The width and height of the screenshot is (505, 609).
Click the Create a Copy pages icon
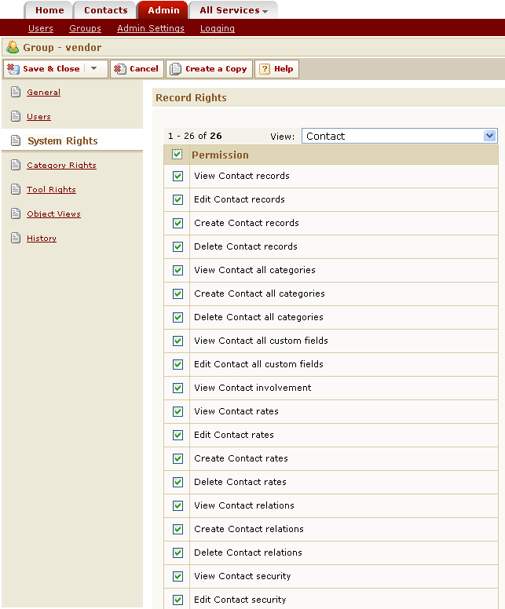pos(176,69)
